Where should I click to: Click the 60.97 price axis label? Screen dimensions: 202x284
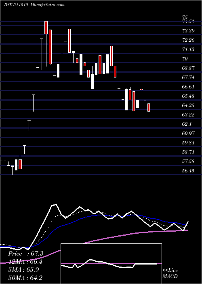(x=188, y=133)
